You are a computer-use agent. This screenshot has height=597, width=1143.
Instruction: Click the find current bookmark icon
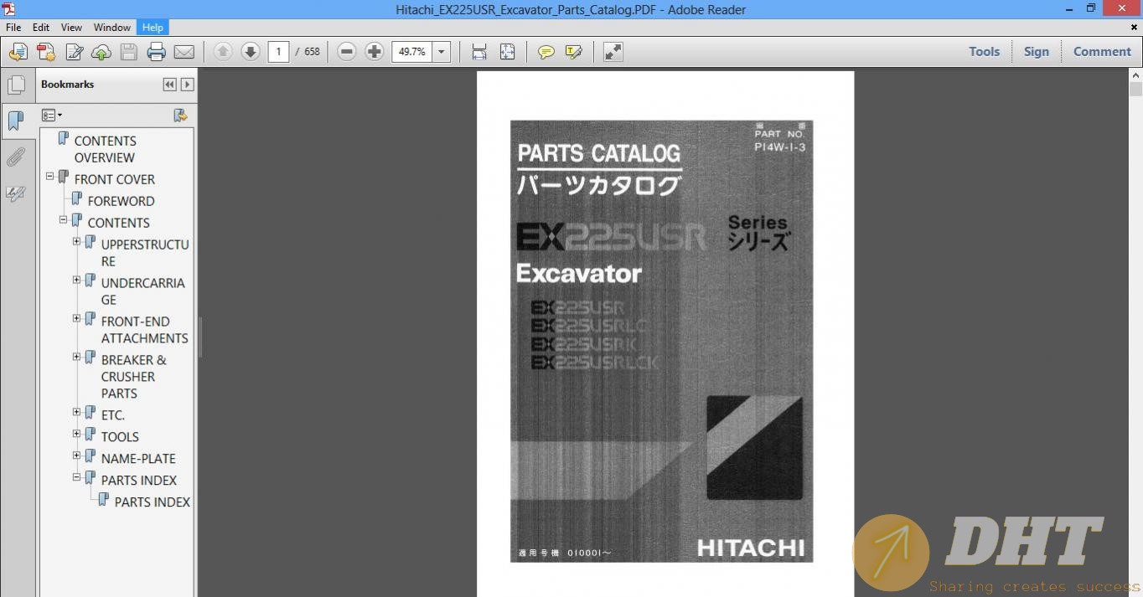pos(180,115)
